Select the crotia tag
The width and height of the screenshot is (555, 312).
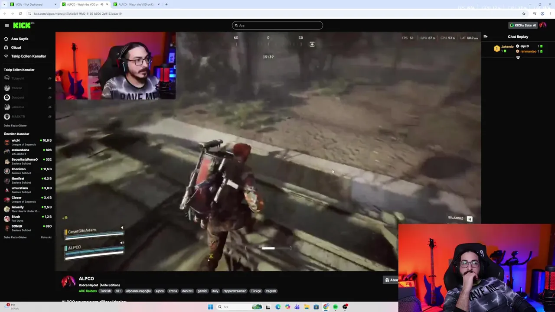(x=173, y=291)
